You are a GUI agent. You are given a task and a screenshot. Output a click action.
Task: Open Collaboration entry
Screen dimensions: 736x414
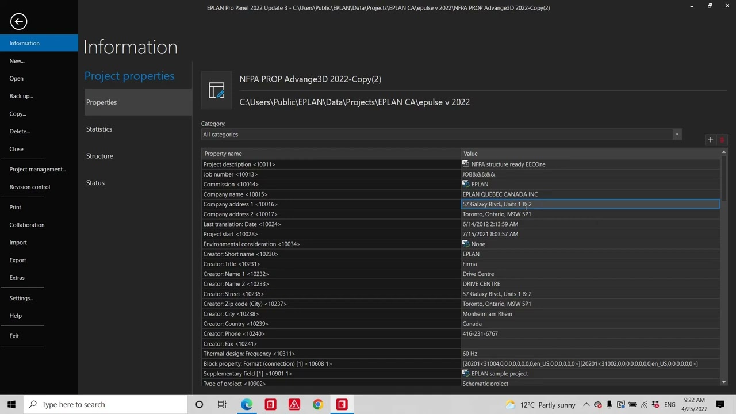point(27,225)
